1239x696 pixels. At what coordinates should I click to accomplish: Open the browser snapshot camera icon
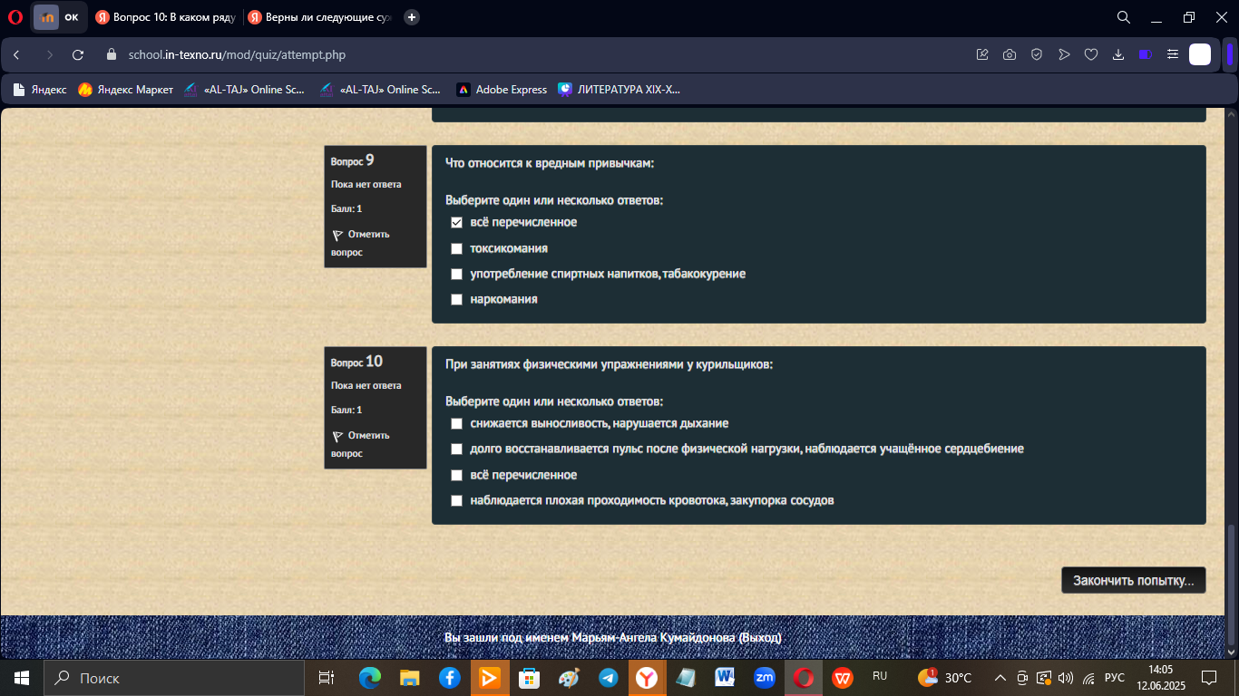pos(1010,54)
